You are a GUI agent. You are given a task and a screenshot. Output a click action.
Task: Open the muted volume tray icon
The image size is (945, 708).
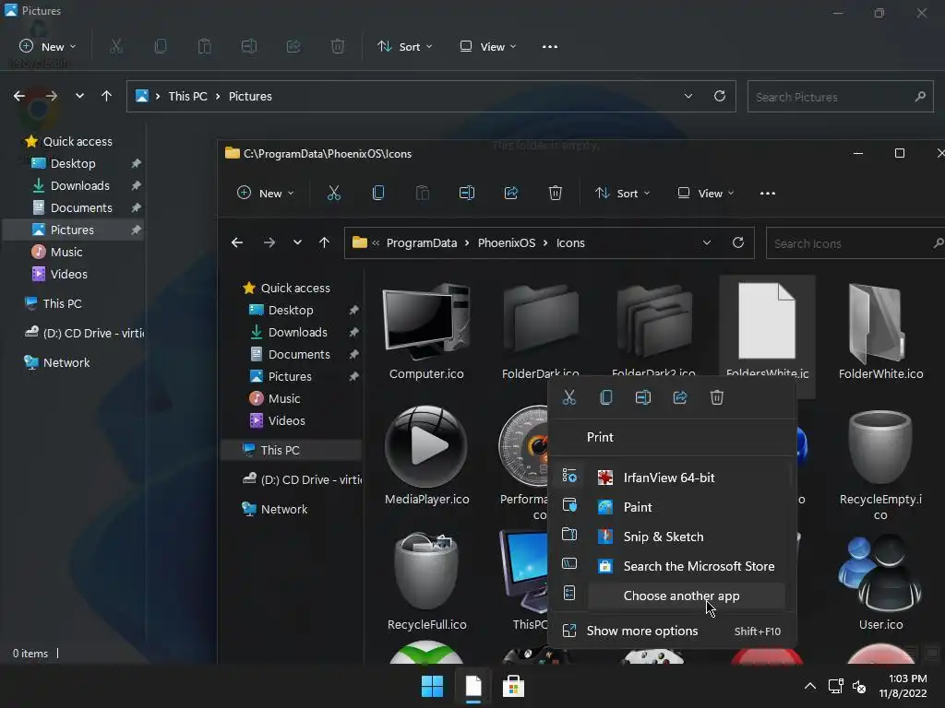[859, 686]
